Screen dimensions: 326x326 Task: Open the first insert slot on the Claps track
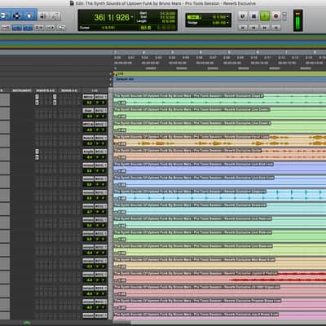(37, 97)
